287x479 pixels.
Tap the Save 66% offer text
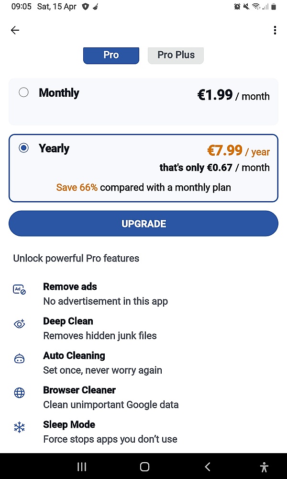pos(77,187)
